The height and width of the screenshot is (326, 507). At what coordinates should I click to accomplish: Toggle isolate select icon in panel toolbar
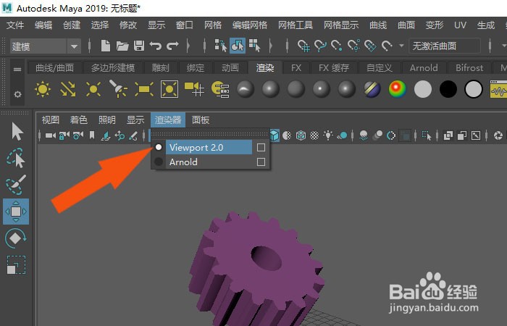[427, 135]
